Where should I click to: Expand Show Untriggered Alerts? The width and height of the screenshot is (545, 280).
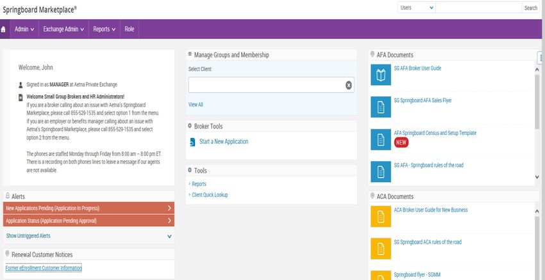88,236
